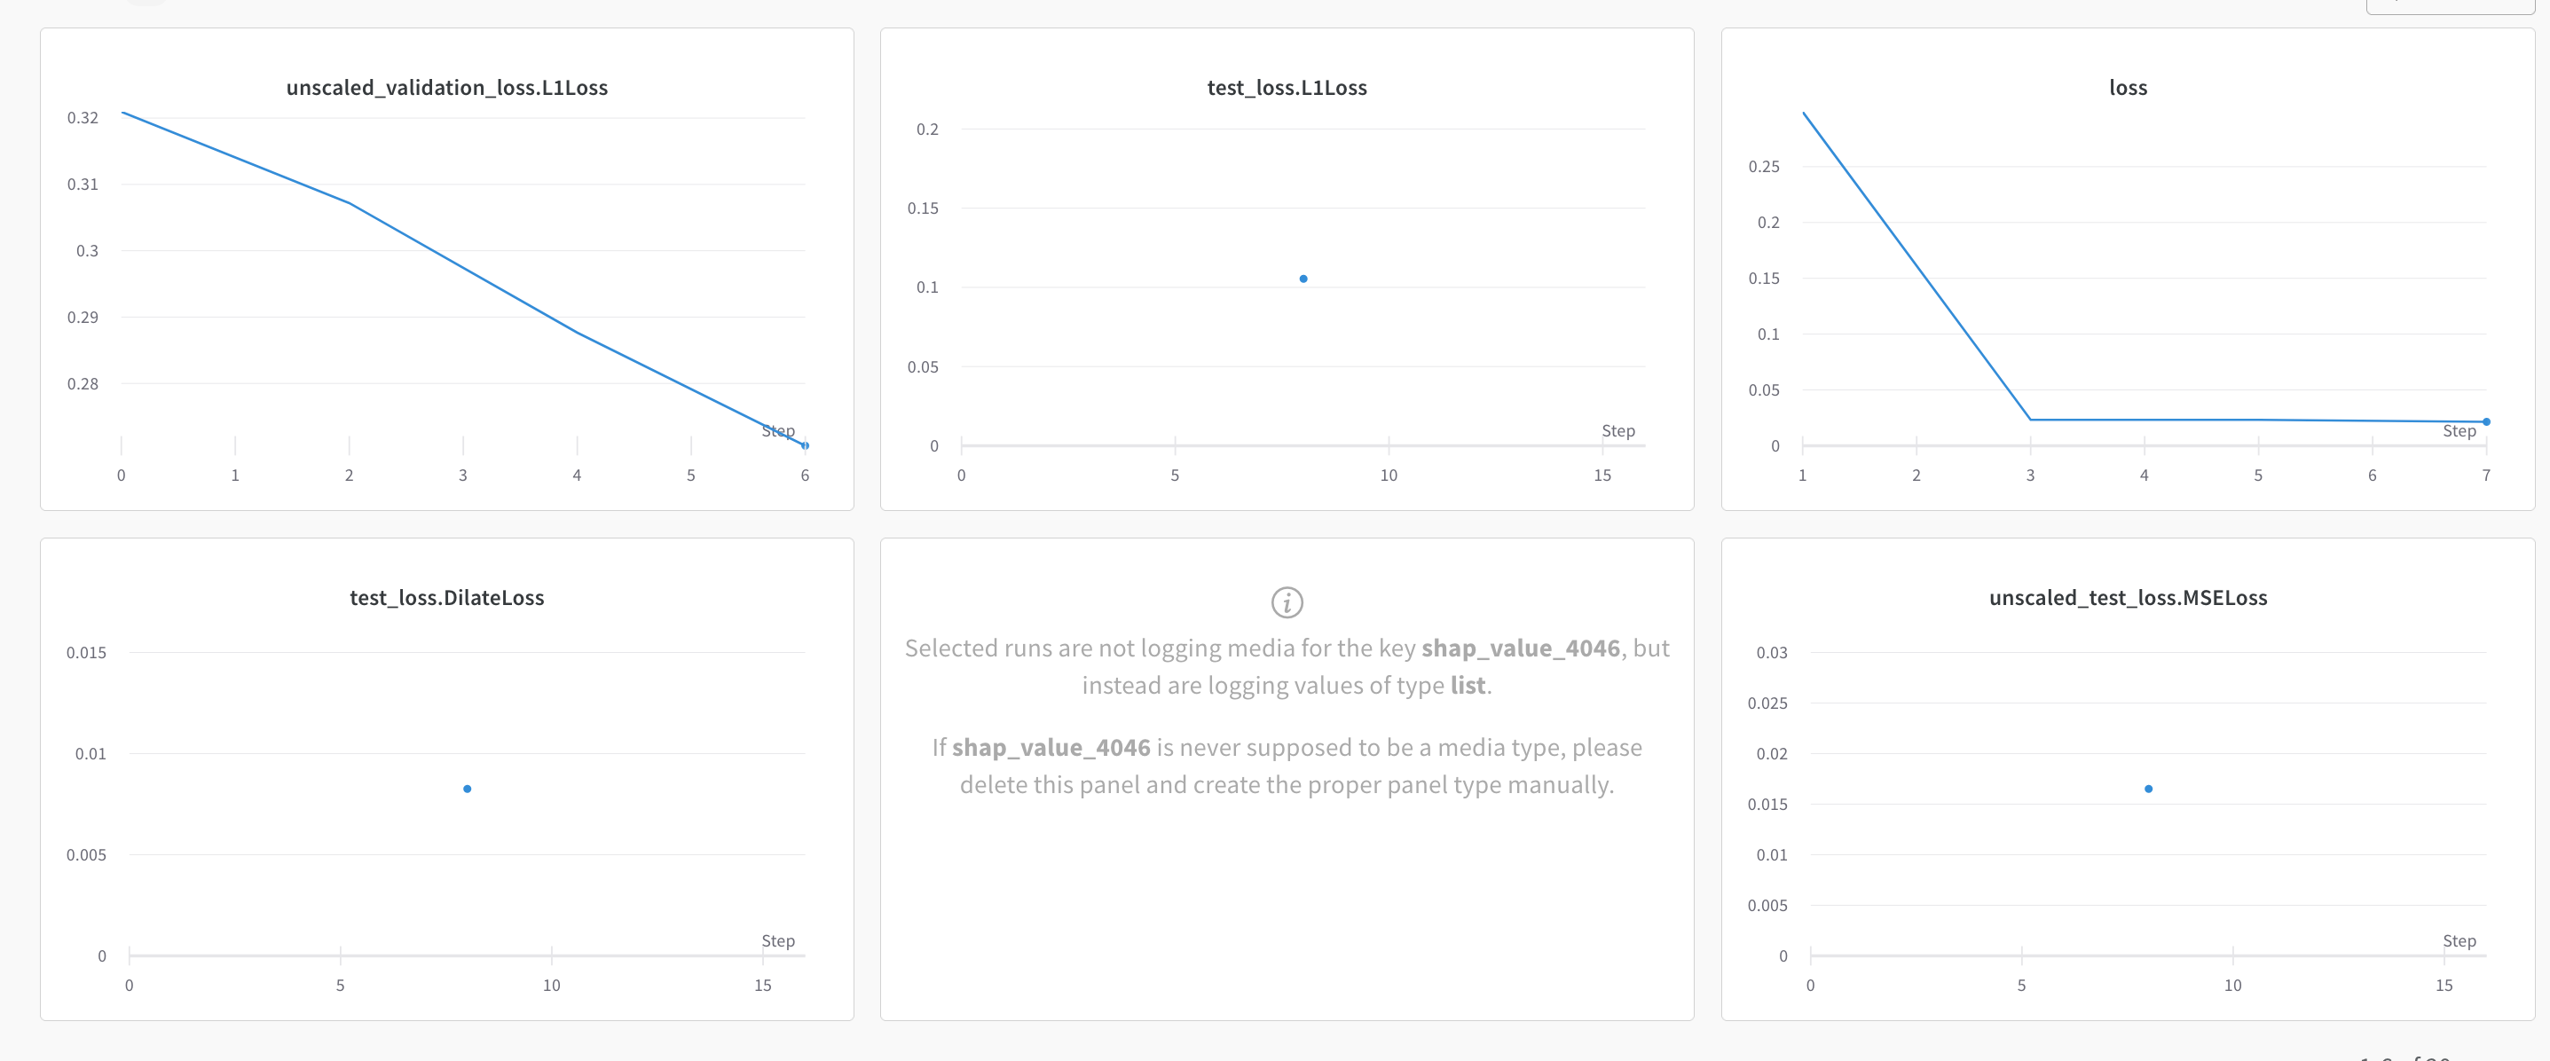This screenshot has height=1061, width=2550.
Task: Click the loss line elbow at step 3
Action: (2030, 420)
